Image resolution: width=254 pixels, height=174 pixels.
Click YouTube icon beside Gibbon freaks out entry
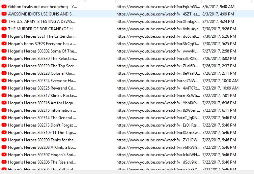pyautogui.click(x=4, y=6)
